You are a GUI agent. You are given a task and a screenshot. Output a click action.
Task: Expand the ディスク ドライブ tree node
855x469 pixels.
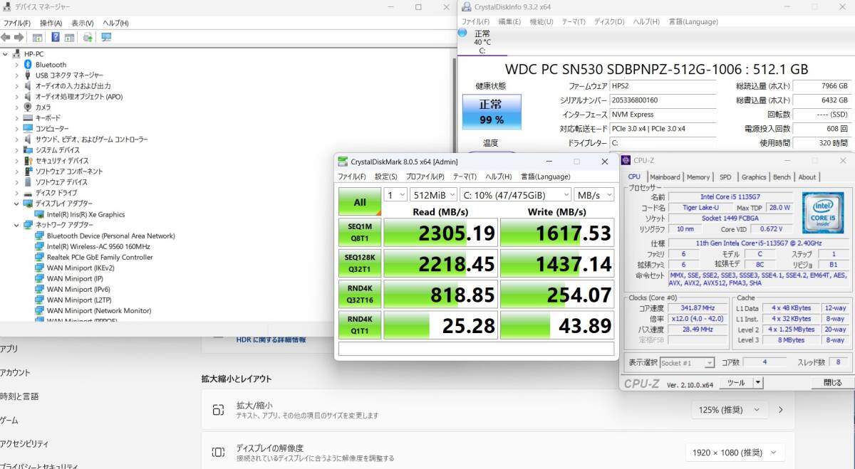16,193
